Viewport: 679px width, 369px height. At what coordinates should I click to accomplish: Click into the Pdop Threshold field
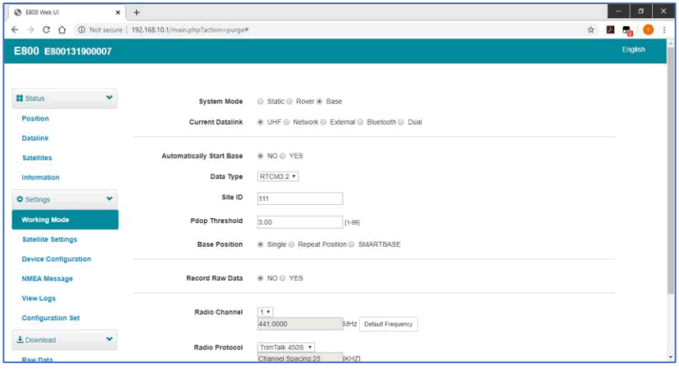(x=300, y=222)
